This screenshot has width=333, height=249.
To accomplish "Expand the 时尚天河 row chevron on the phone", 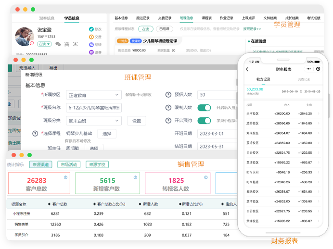I will [x=319, y=172].
